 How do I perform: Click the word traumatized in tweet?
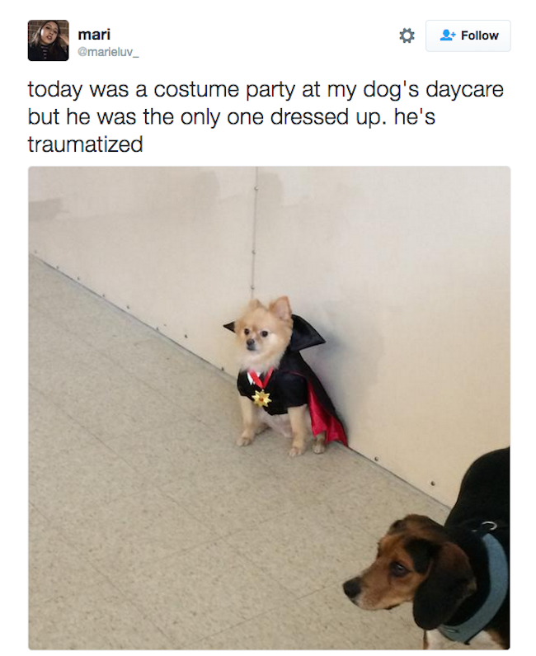pyautogui.click(x=85, y=144)
